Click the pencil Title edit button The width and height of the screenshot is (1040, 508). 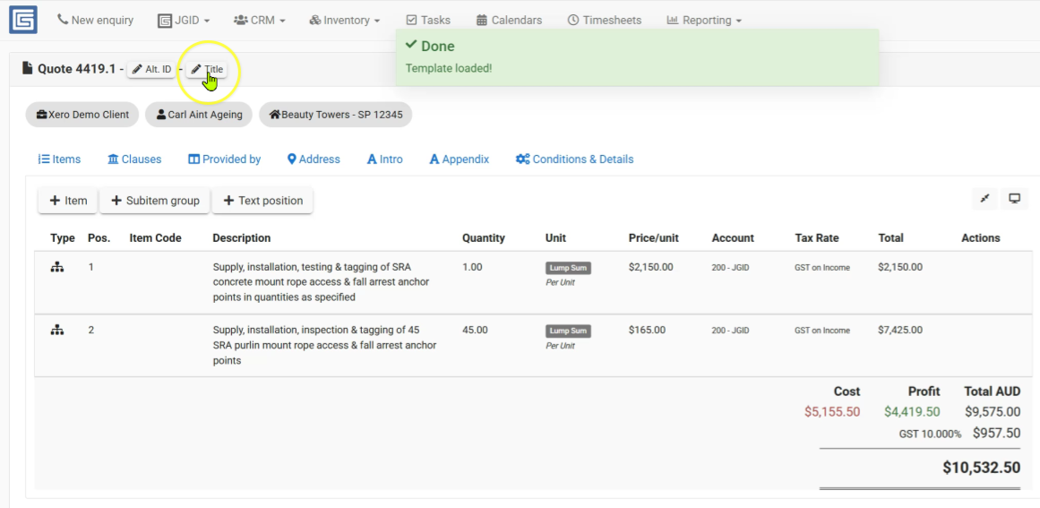(x=207, y=69)
